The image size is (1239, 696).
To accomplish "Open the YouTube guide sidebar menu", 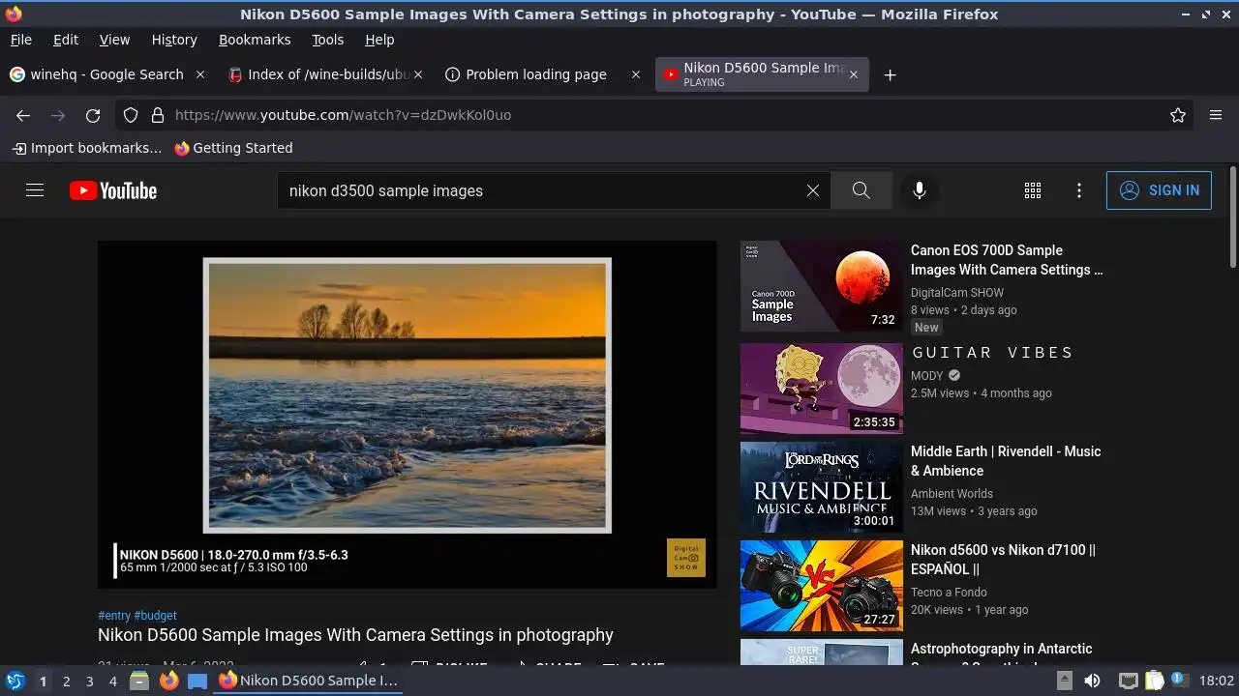I will (x=35, y=190).
